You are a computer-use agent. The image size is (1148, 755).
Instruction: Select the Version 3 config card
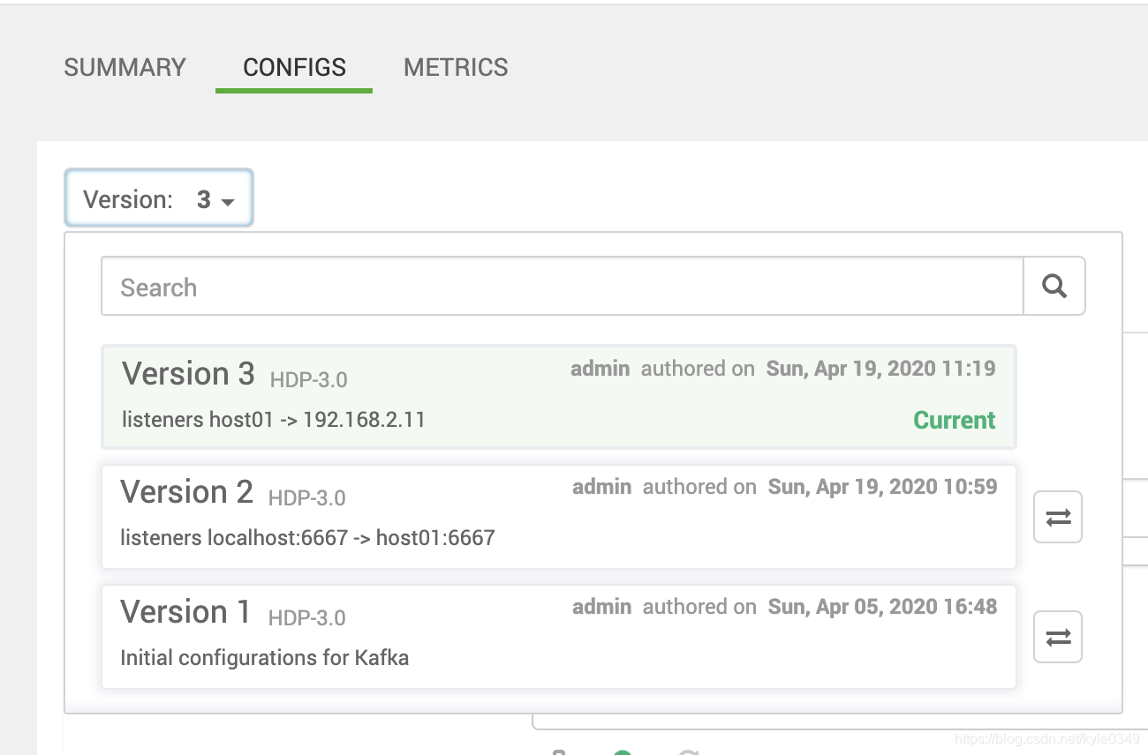[x=559, y=396]
